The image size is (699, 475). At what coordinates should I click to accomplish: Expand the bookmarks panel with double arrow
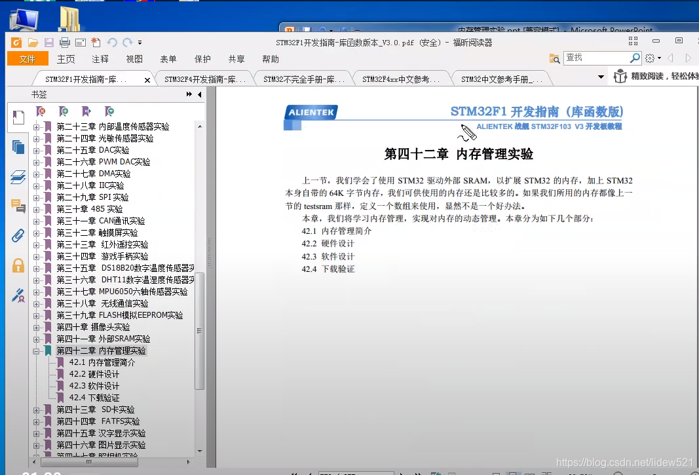189,94
